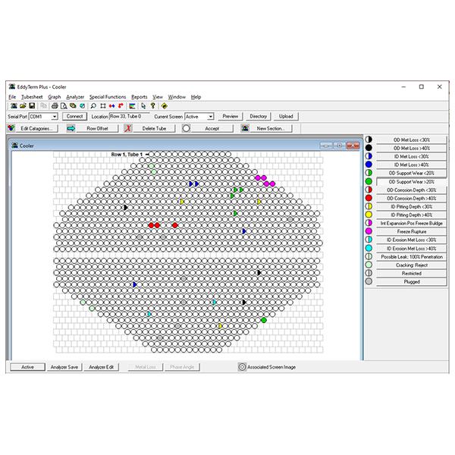The image size is (455, 455).
Task: Click the red X Delete Tube icon
Action: click(x=127, y=128)
